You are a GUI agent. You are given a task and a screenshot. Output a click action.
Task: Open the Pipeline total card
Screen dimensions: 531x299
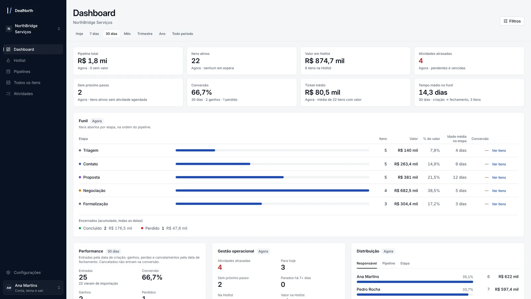tap(128, 61)
